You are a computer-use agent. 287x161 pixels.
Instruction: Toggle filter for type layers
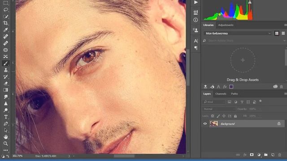pos(242,102)
